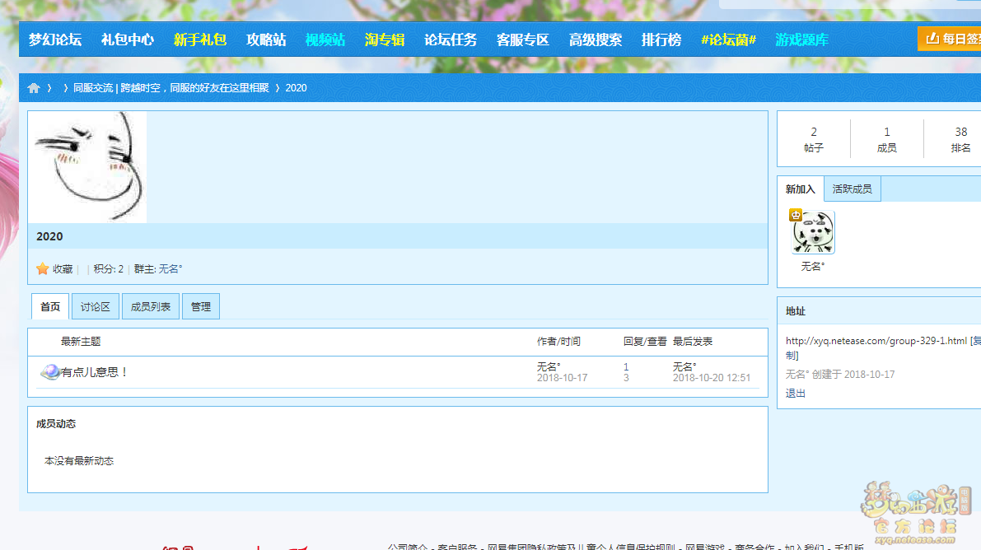Click the 回复/查看 column header
The image size is (981, 550).
coord(645,342)
